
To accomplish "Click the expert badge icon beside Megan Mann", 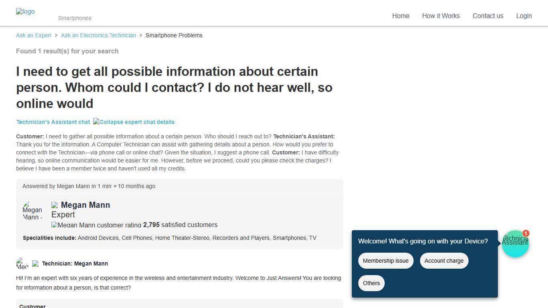I will coord(55,205).
